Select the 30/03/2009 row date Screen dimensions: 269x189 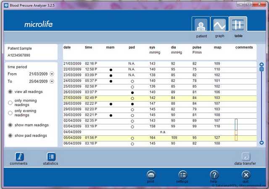[x=72, y=115]
